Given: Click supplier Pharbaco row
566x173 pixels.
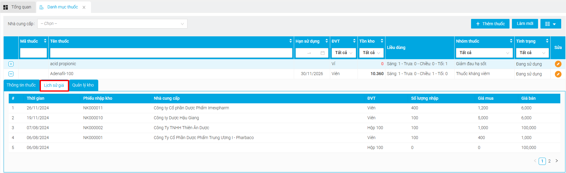Looking at the screenshot, I should (x=204, y=138).
